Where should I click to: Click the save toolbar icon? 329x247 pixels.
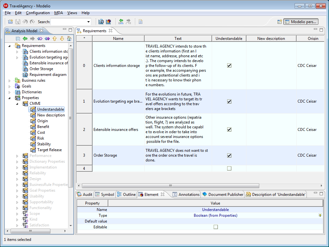click(18, 22)
